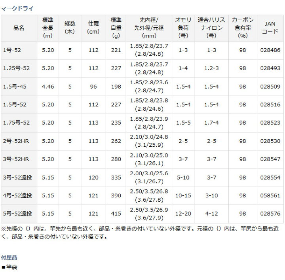This screenshot has width=285, height=280.
Task: Click the 5号-52遠投 product name cell
Action: (17, 214)
